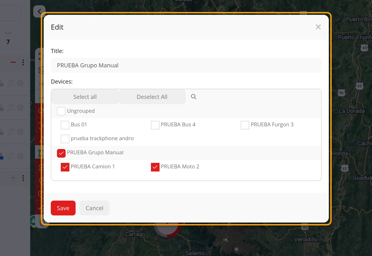Click the "La Dorada" map label
The width and height of the screenshot is (372, 256).
[352, 111]
